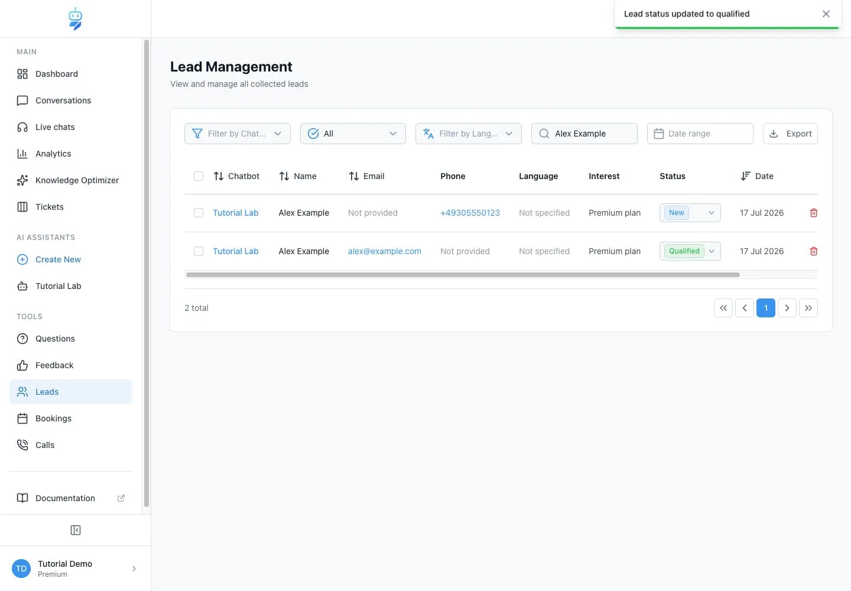Sort by Name column

point(298,176)
